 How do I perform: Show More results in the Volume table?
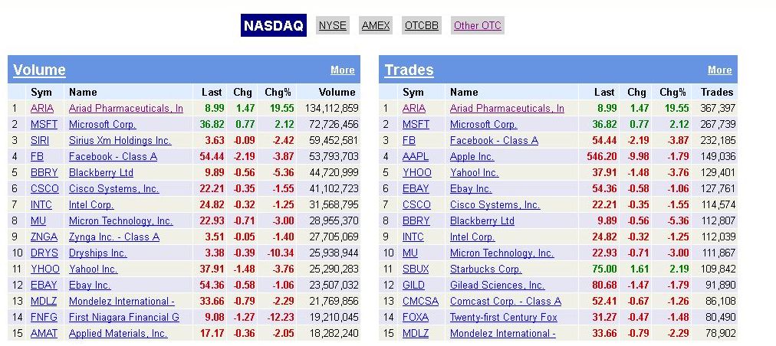coord(342,70)
